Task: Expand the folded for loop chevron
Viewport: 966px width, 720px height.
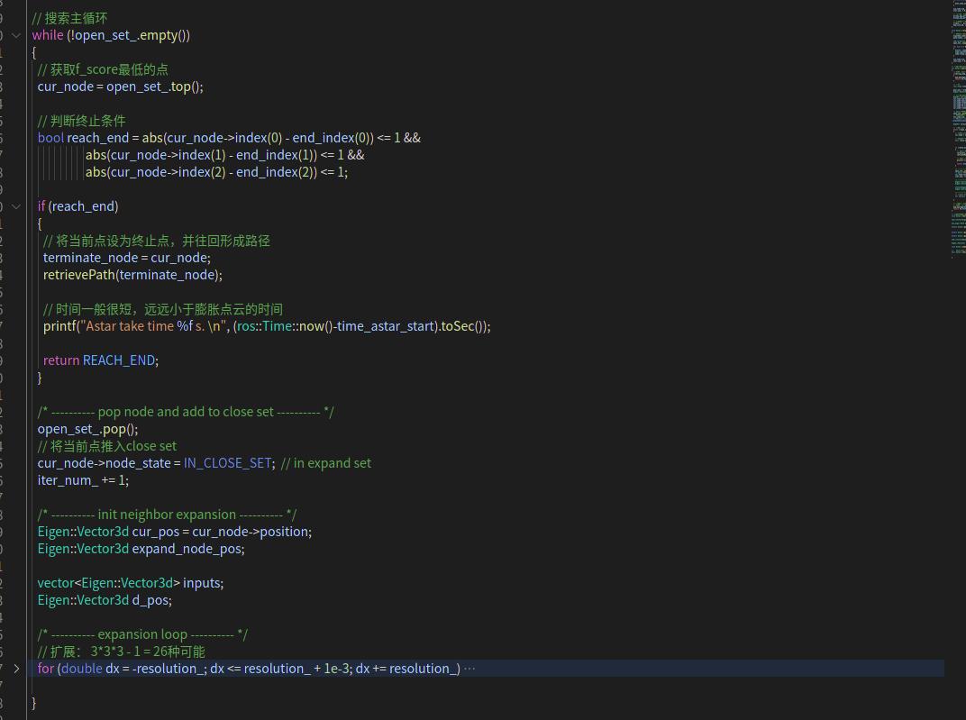Action: click(x=16, y=669)
